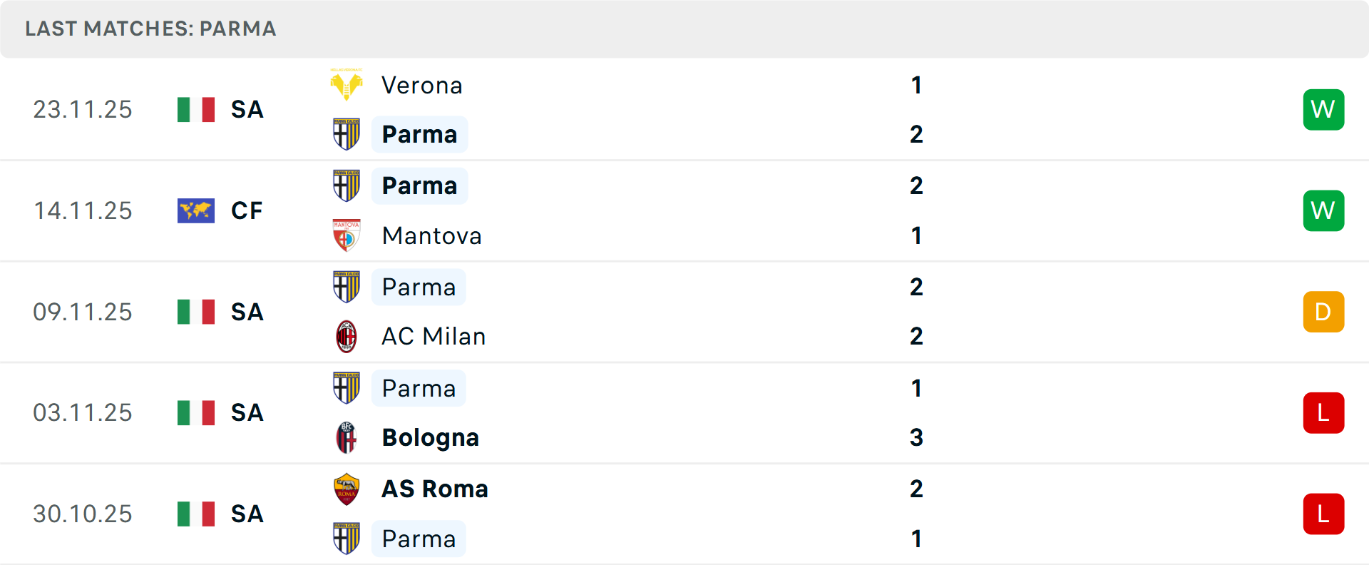Click the AC Milan club crest

(347, 337)
